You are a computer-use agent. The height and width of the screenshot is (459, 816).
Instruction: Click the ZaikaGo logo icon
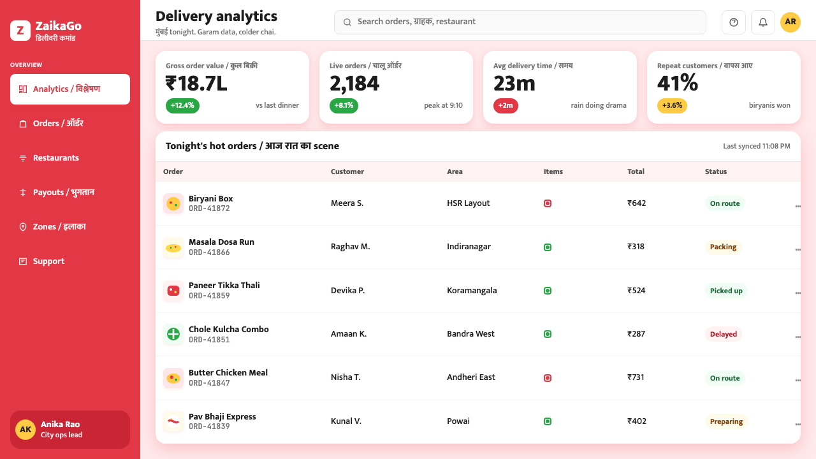(x=20, y=31)
